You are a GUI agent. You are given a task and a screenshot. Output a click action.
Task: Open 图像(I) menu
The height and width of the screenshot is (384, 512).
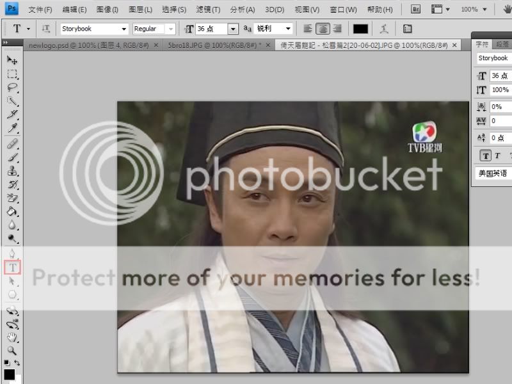pos(107,10)
